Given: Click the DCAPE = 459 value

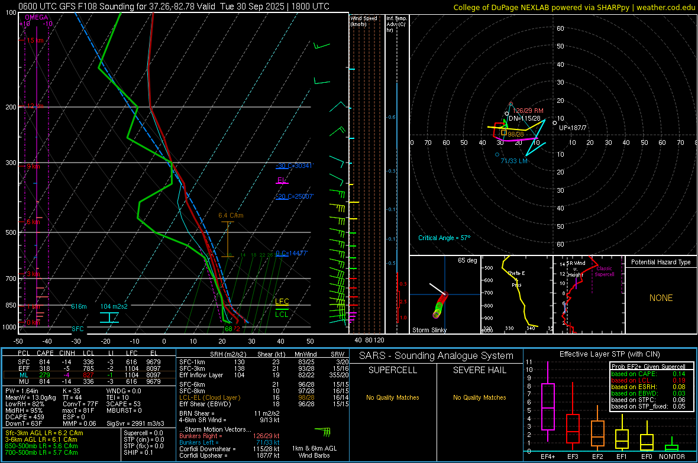Looking at the screenshot, I should click(24, 417).
